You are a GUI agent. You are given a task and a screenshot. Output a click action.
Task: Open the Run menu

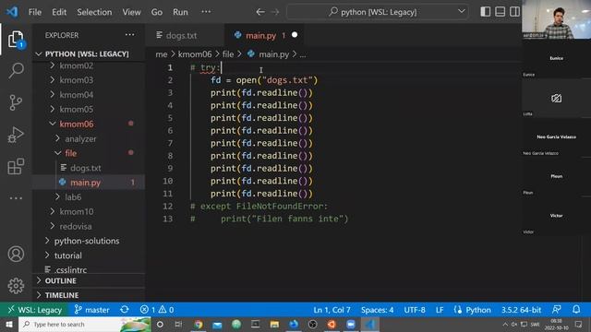coord(180,12)
